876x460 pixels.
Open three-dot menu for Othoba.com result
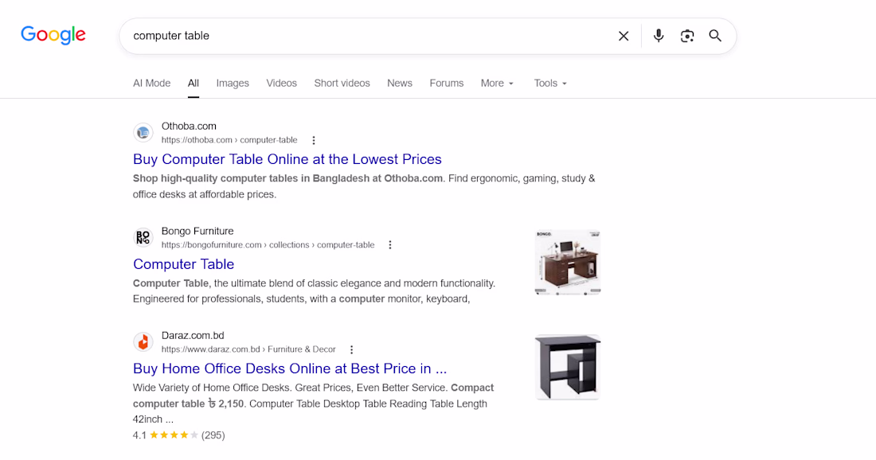pos(314,140)
